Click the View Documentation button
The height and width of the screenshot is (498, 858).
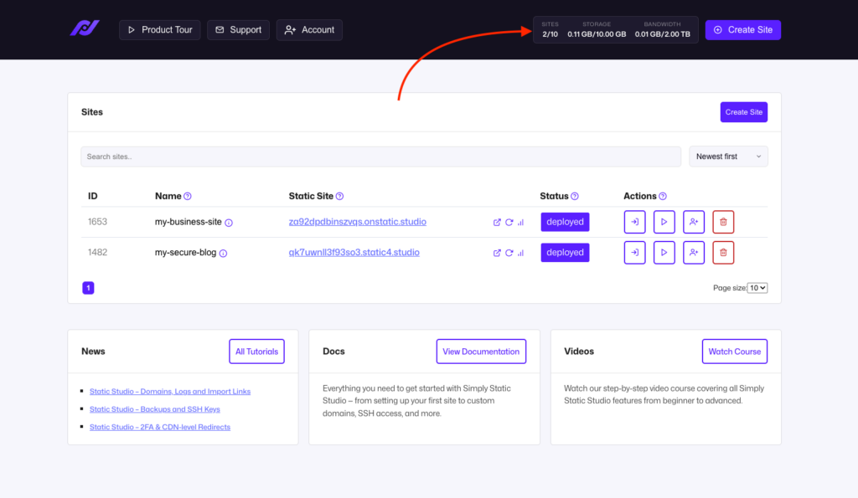(x=481, y=351)
